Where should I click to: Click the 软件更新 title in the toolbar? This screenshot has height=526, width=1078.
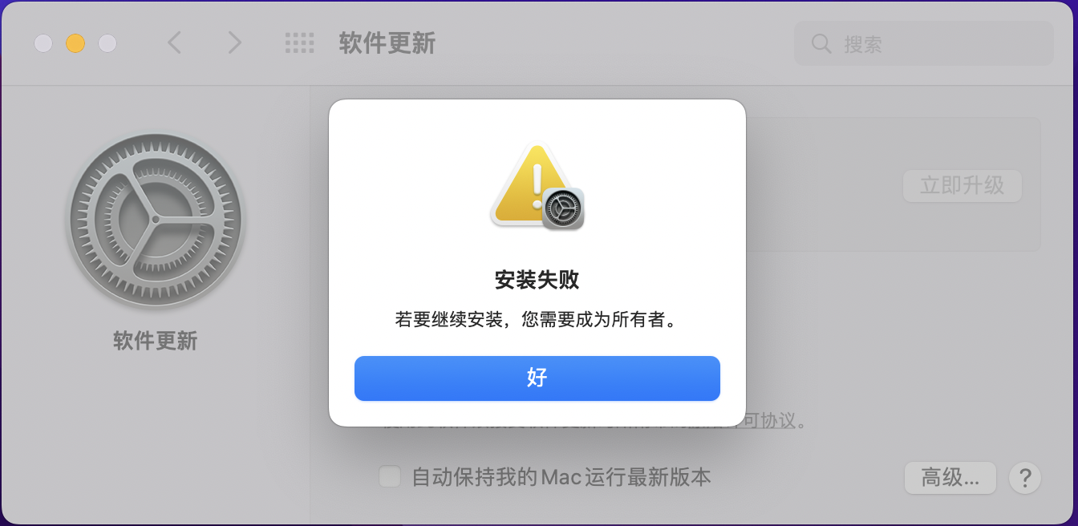pos(387,43)
